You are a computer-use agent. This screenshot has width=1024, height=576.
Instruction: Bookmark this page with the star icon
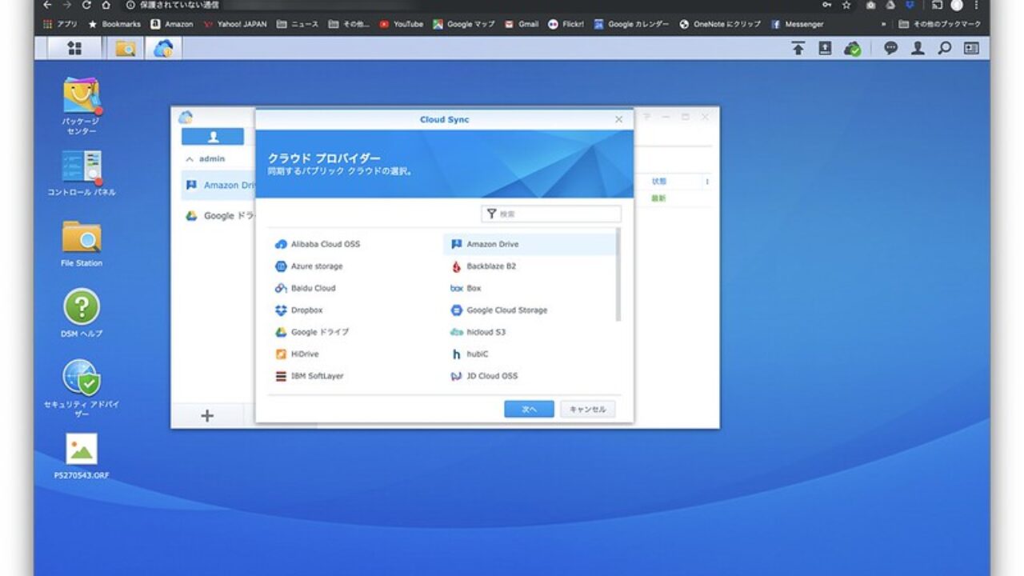(x=846, y=5)
